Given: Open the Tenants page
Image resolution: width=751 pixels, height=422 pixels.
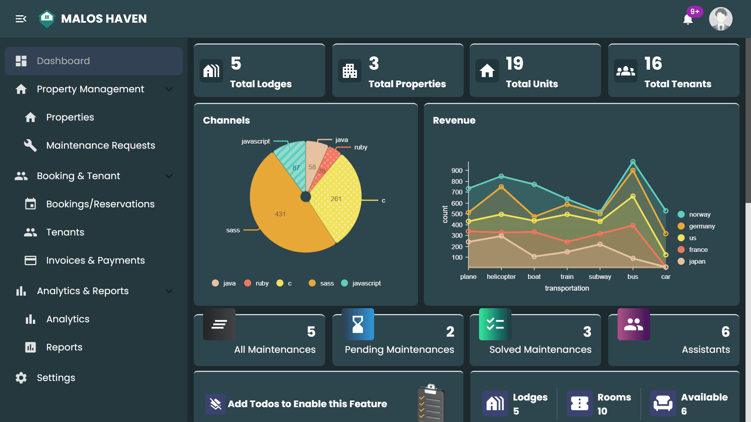Looking at the screenshot, I should click(x=94, y=232).
